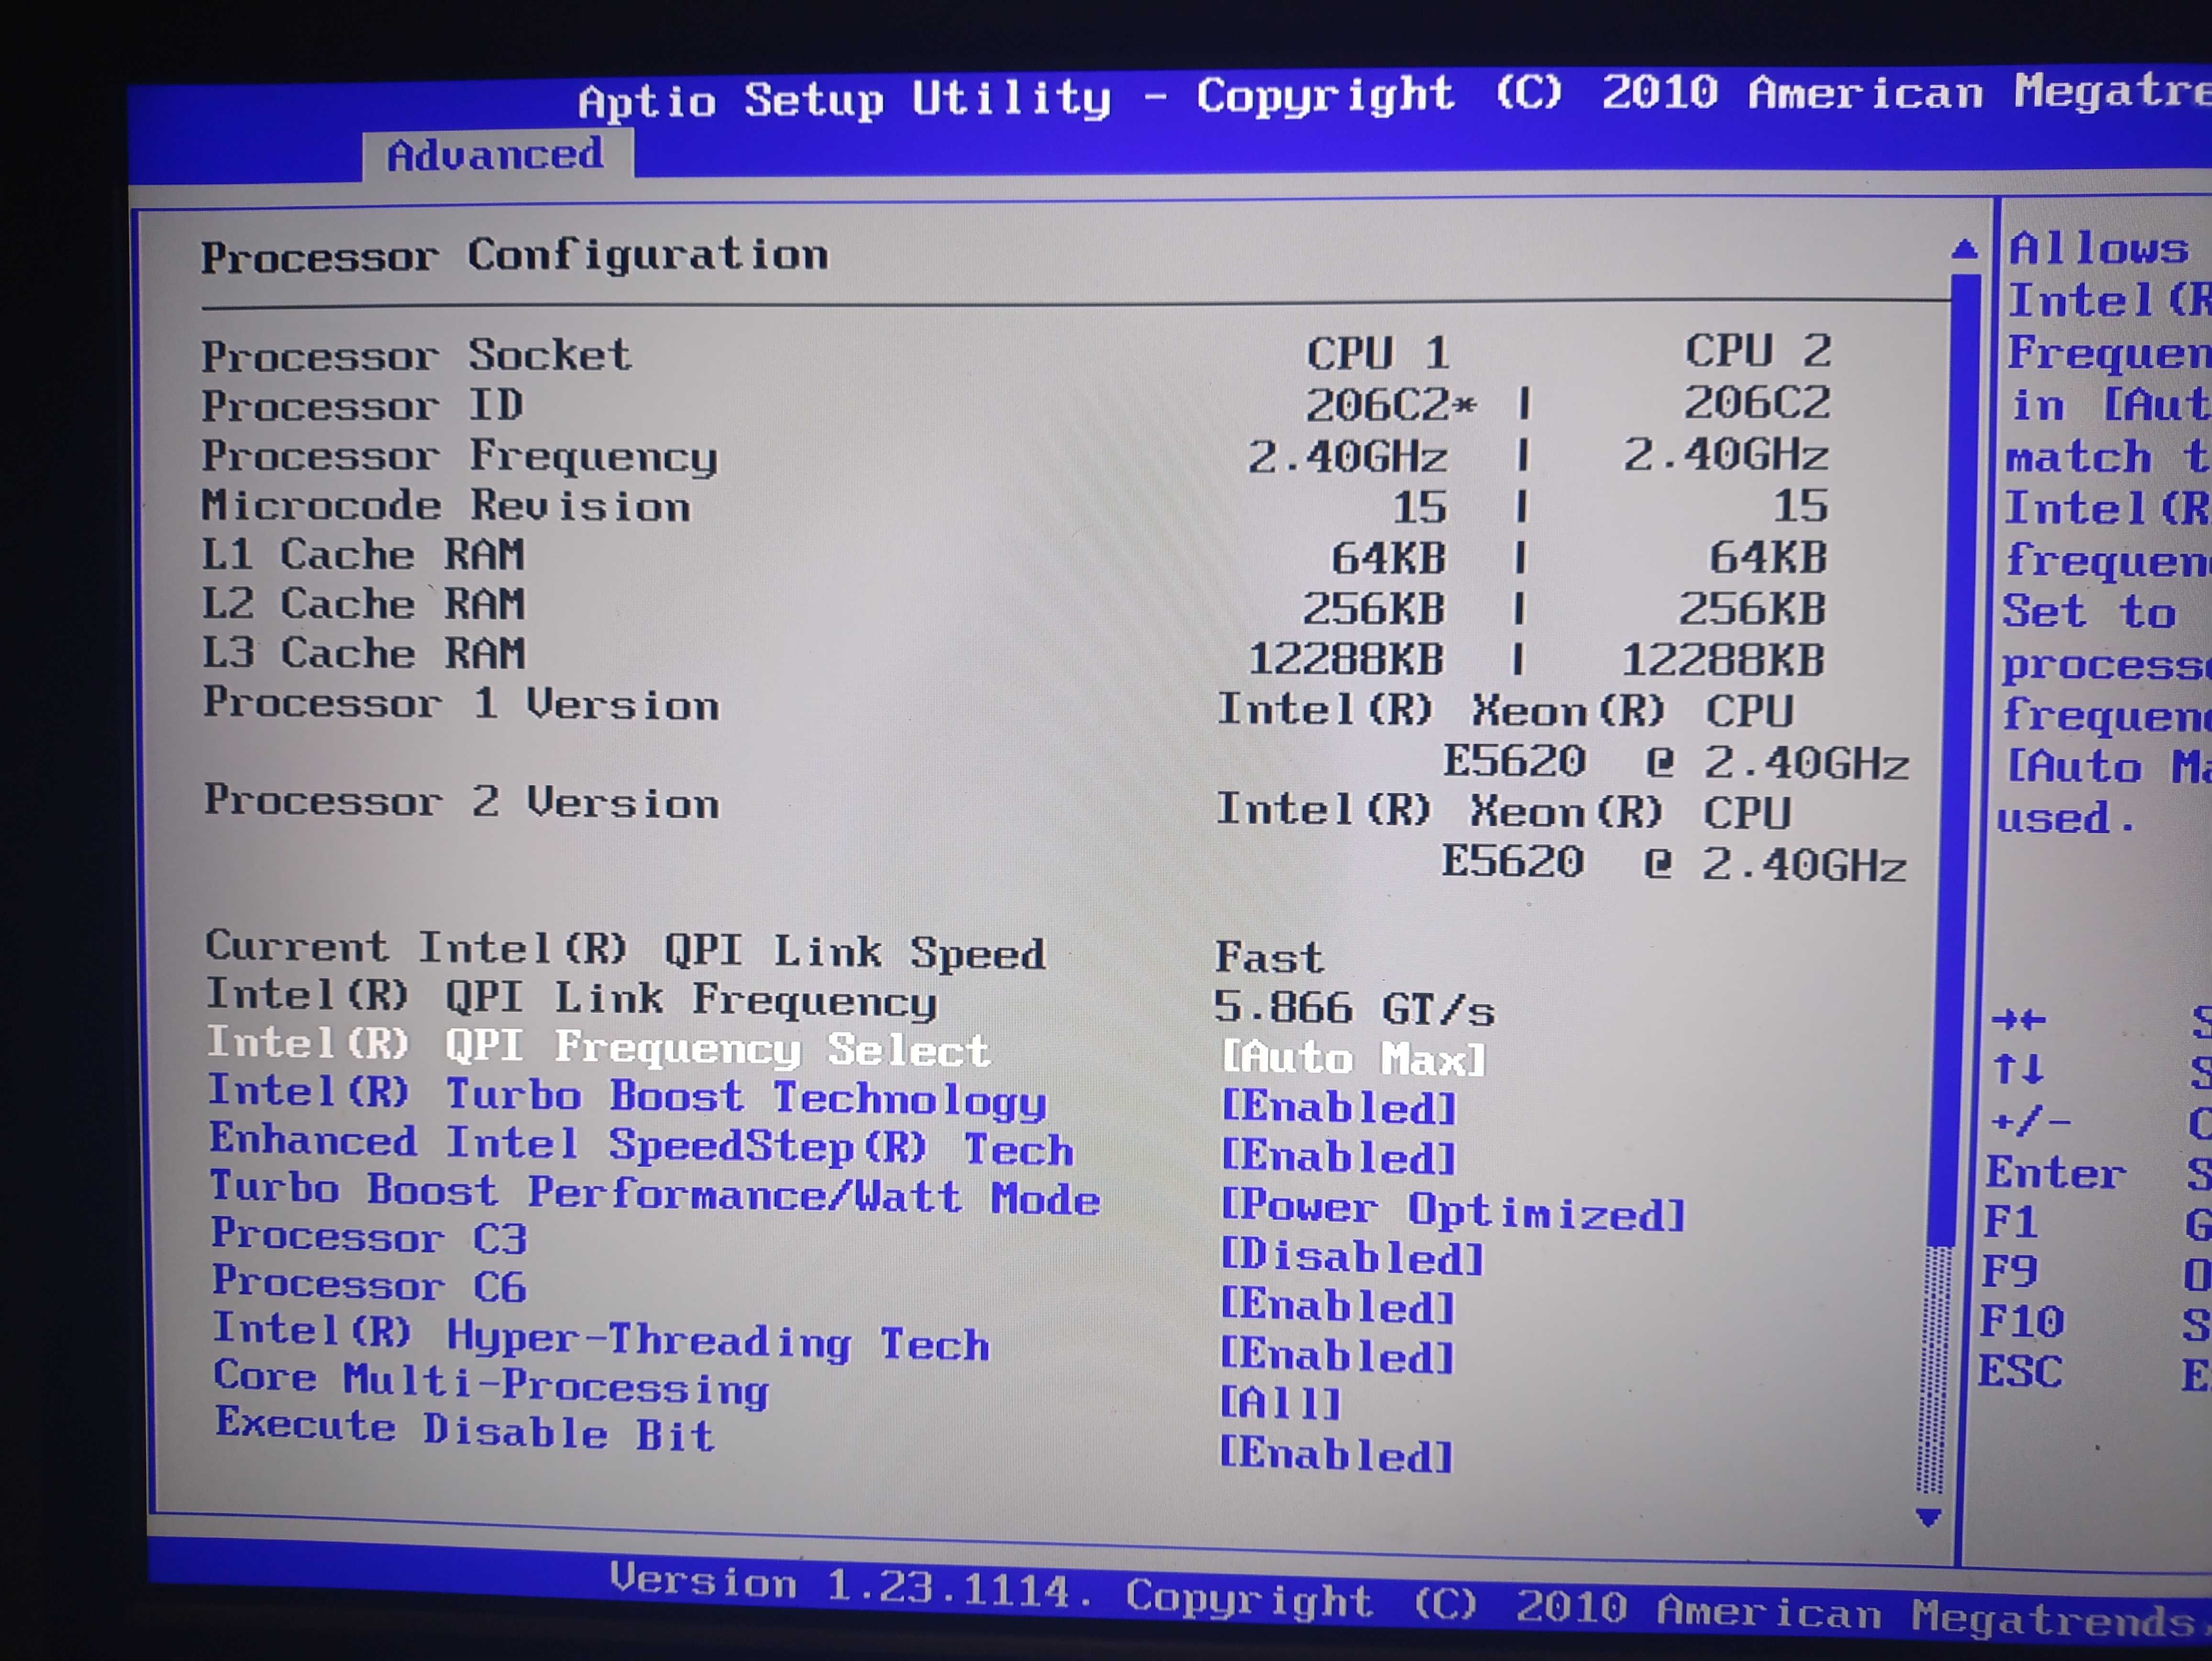Click the ESC key hint
Image resolution: width=2212 pixels, height=1661 pixels.
(2021, 1372)
